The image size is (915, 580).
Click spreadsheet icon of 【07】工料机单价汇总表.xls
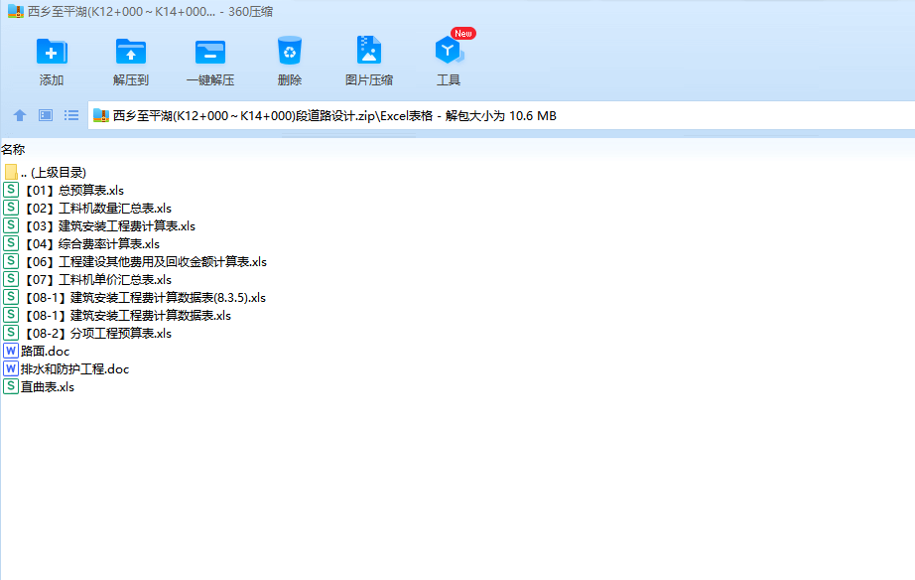tap(11, 279)
